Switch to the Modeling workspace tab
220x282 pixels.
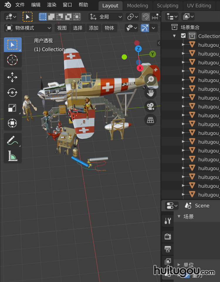[137, 6]
